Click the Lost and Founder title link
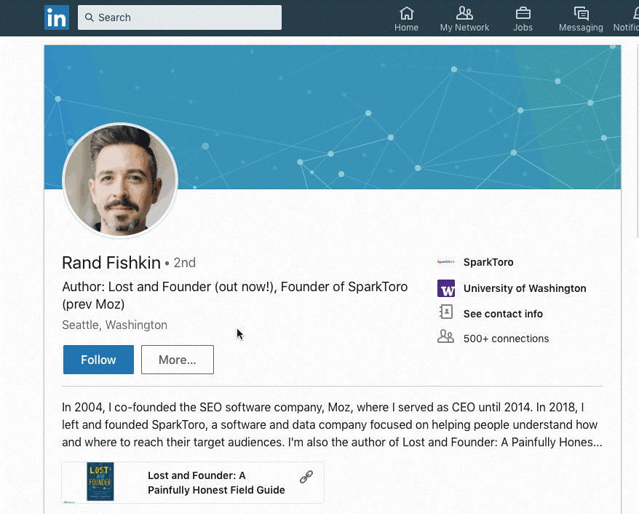The height and width of the screenshot is (514, 639). 216,483
